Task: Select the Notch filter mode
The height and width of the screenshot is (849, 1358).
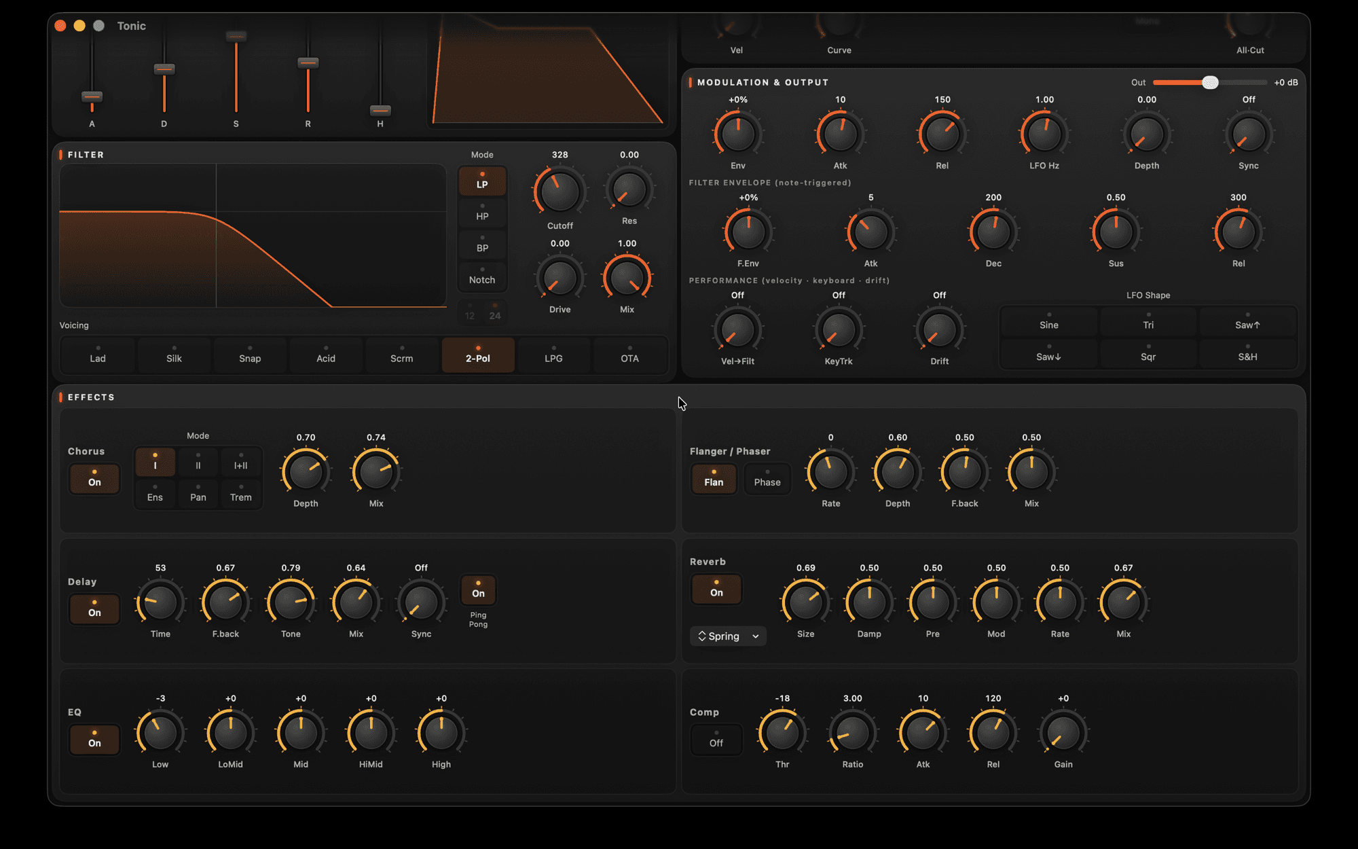Action: pos(482,277)
